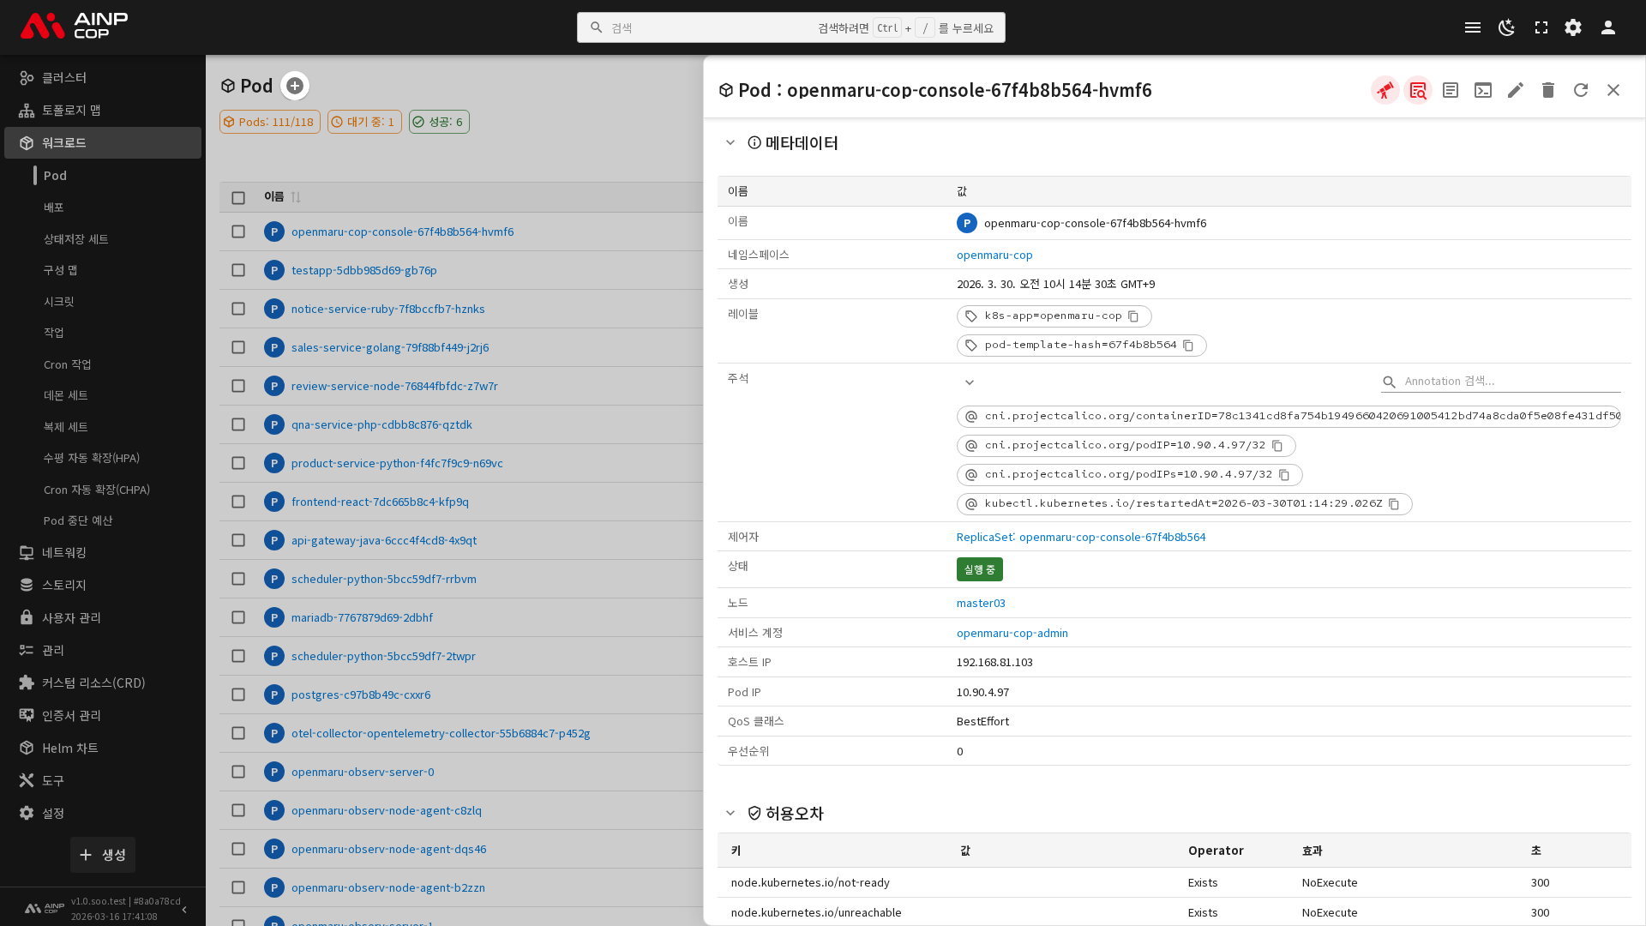Open the pod terminal console icon
This screenshot has width=1646, height=926.
click(1483, 90)
